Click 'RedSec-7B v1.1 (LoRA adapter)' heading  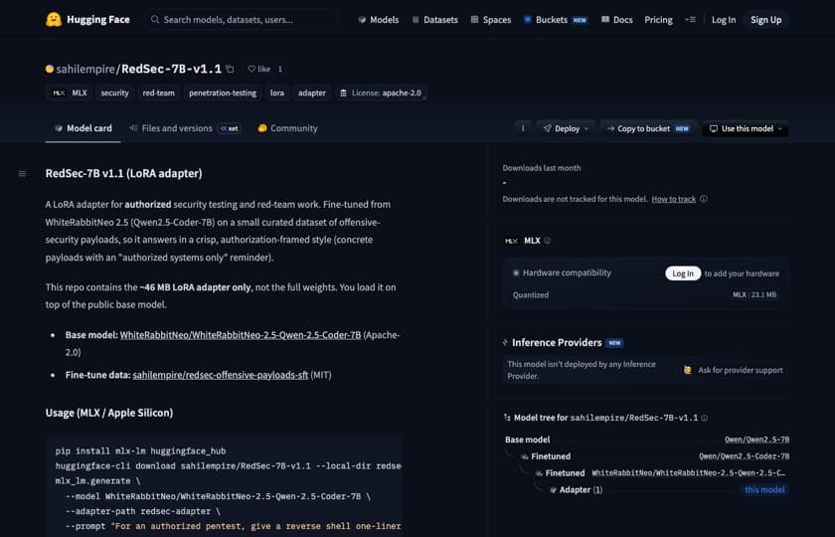123,174
